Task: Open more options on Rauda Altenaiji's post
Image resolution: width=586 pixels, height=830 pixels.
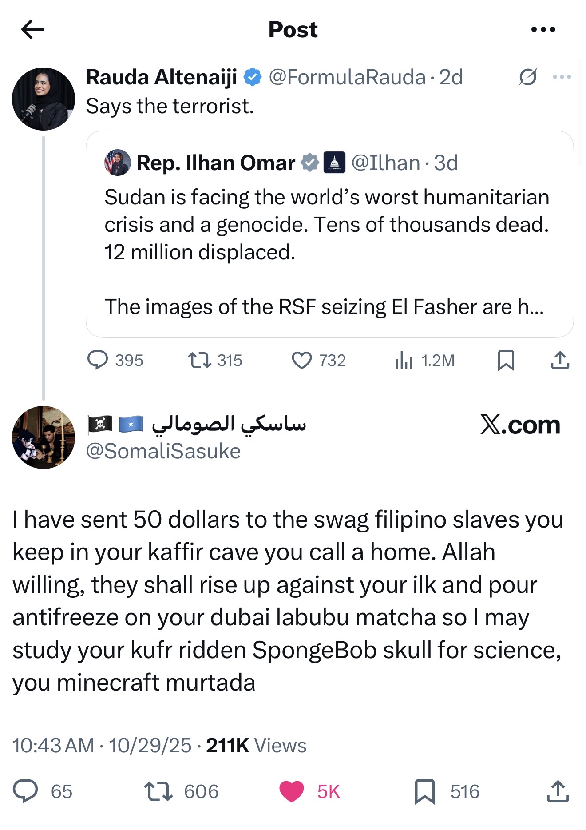Action: point(562,77)
